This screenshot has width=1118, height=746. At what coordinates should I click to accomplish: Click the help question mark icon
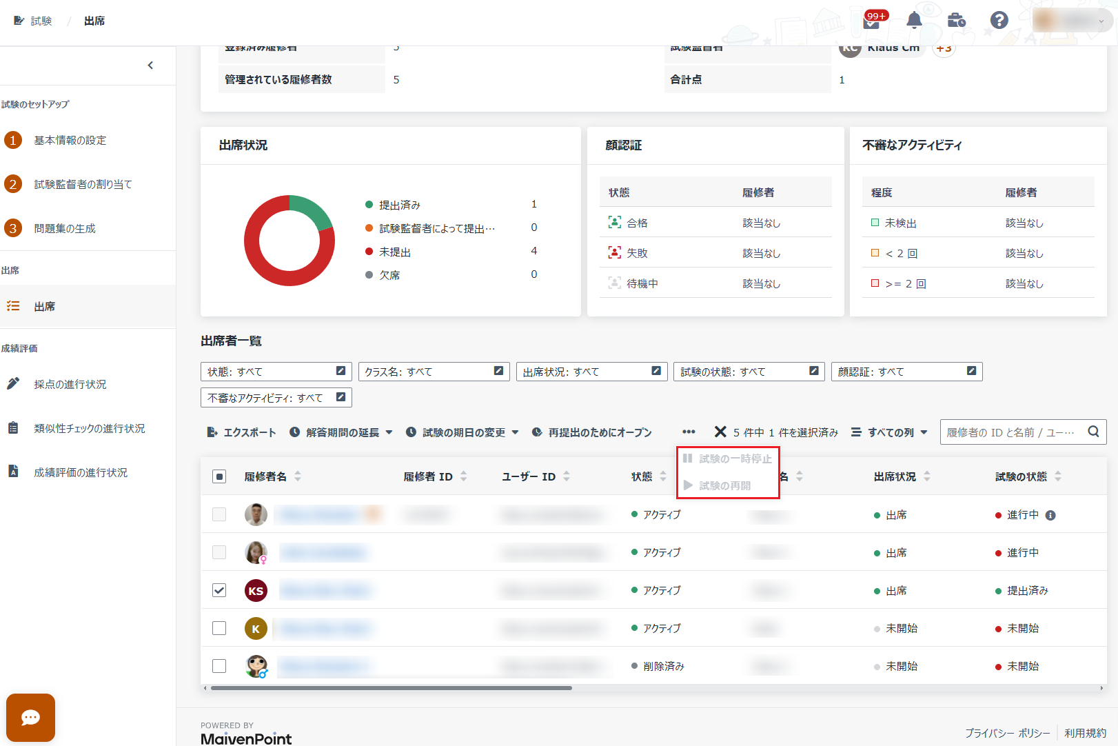coord(999,20)
